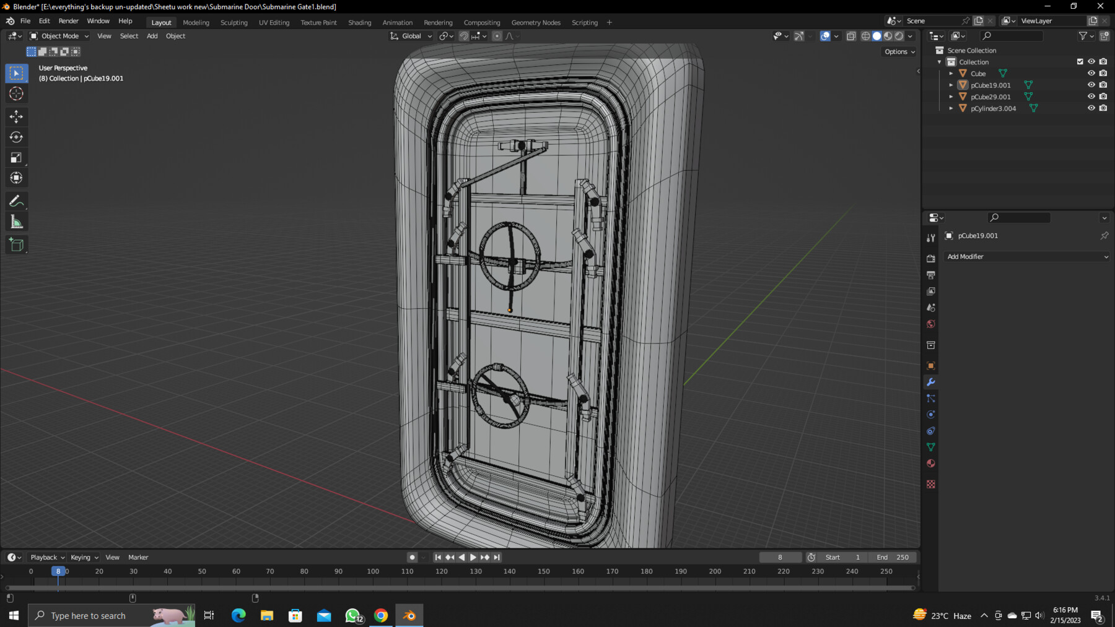This screenshot has width=1115, height=627.
Task: Activate the Measure tool
Action: point(17,220)
